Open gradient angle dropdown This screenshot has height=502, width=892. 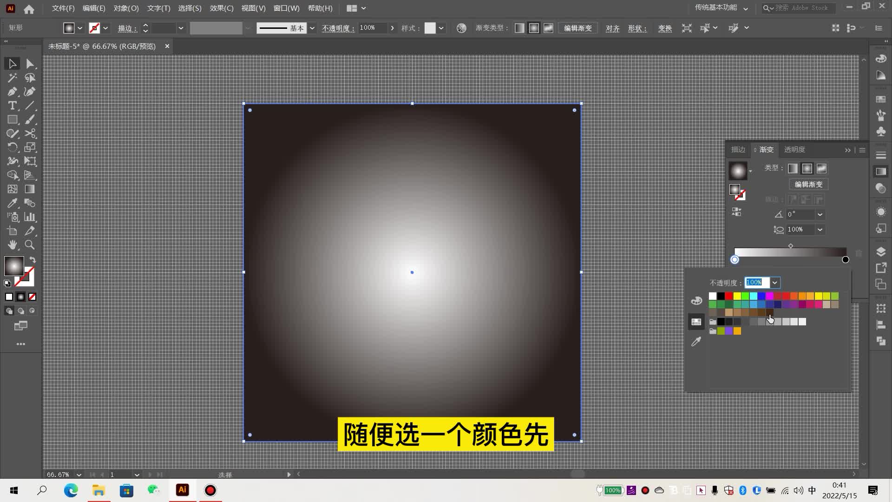[820, 215]
